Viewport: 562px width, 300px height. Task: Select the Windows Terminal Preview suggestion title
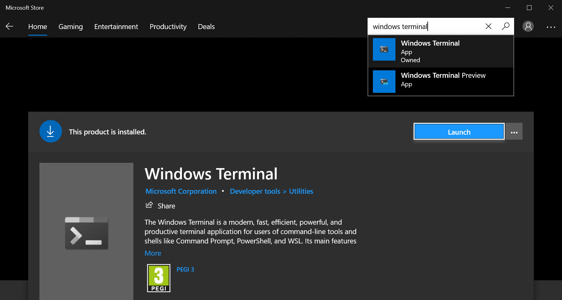tap(443, 75)
